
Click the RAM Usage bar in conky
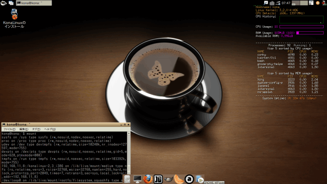[310, 33]
